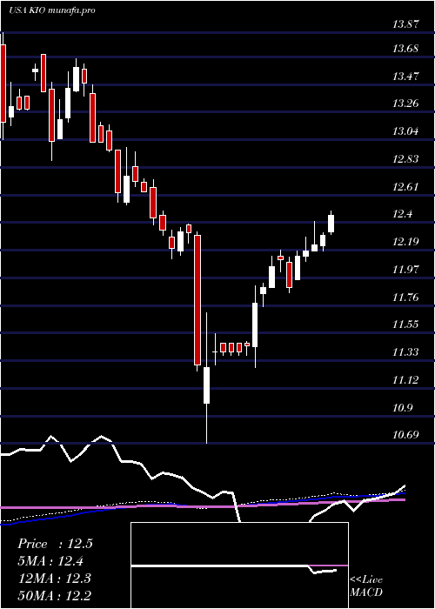The width and height of the screenshot is (435, 609).
Task: Click the 13.04 price axis label
Action: pos(405,131)
